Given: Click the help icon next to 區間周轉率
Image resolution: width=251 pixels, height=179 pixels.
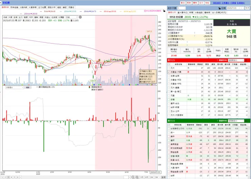Looking at the screenshot, I should point(187,45).
